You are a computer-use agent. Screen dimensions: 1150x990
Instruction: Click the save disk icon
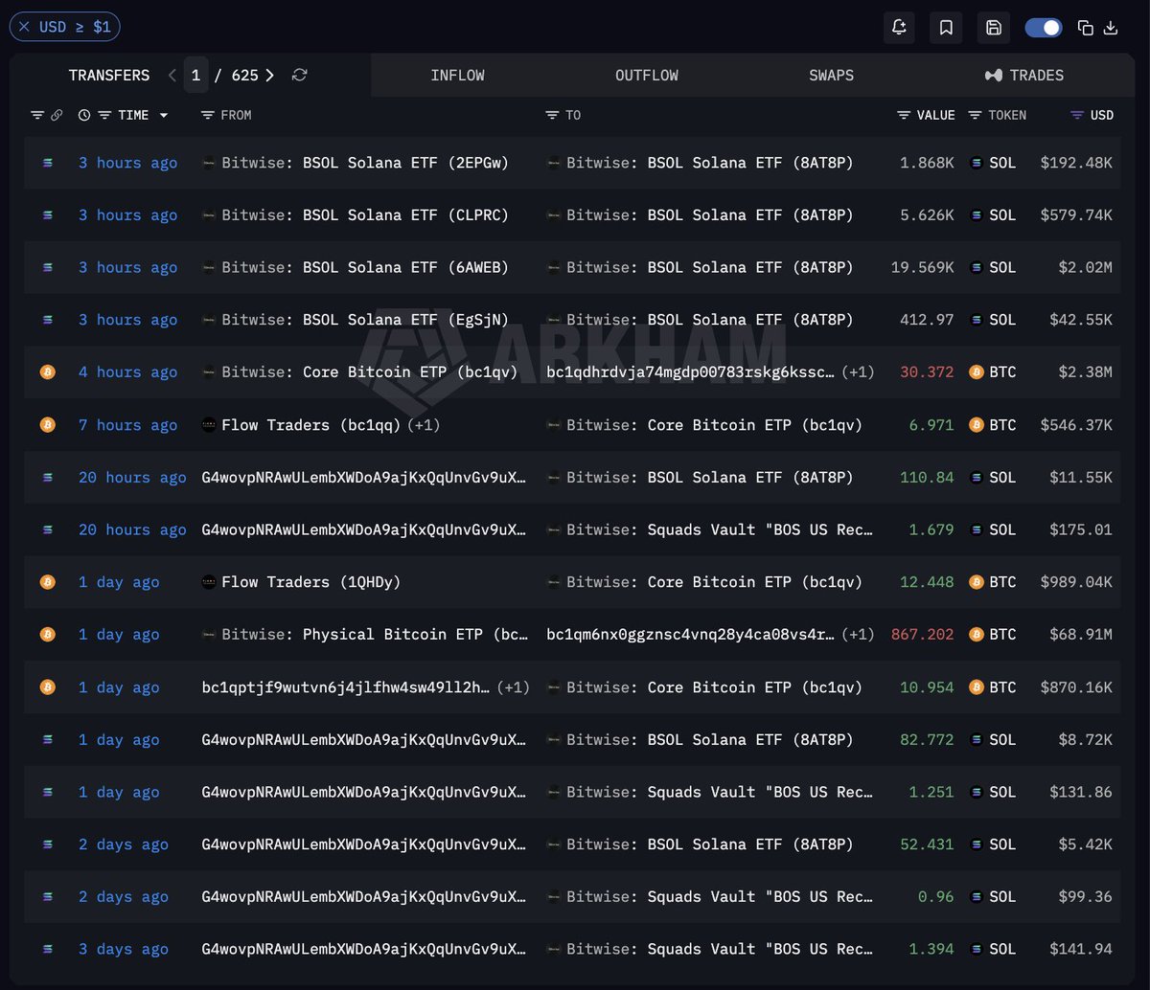(x=994, y=28)
